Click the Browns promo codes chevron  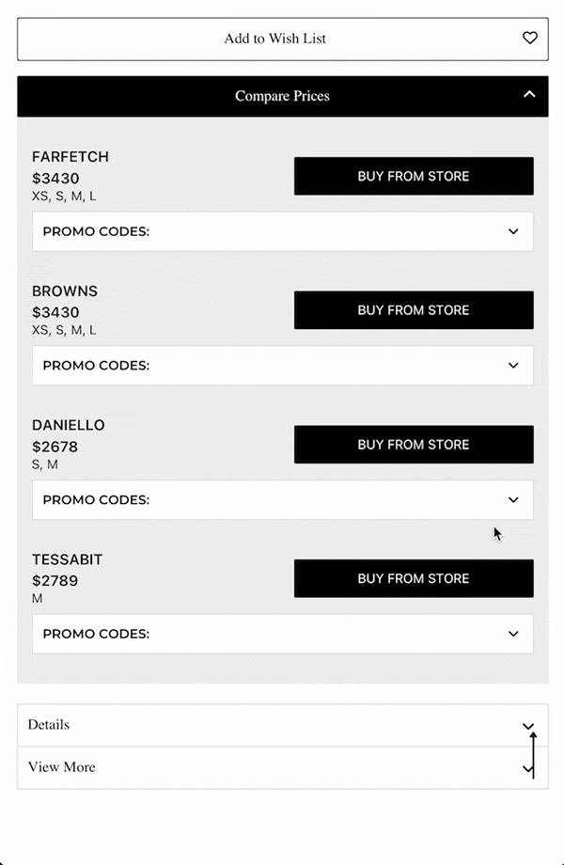[513, 366]
